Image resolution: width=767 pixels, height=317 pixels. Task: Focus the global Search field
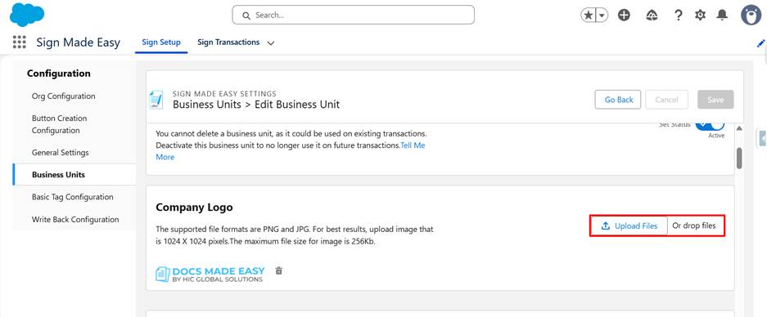(353, 16)
